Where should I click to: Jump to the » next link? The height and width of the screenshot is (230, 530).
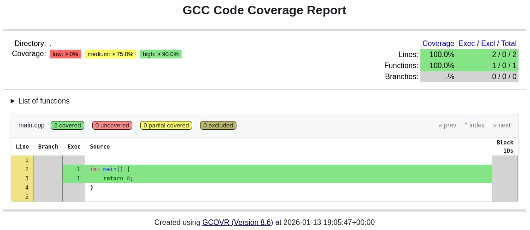click(501, 125)
